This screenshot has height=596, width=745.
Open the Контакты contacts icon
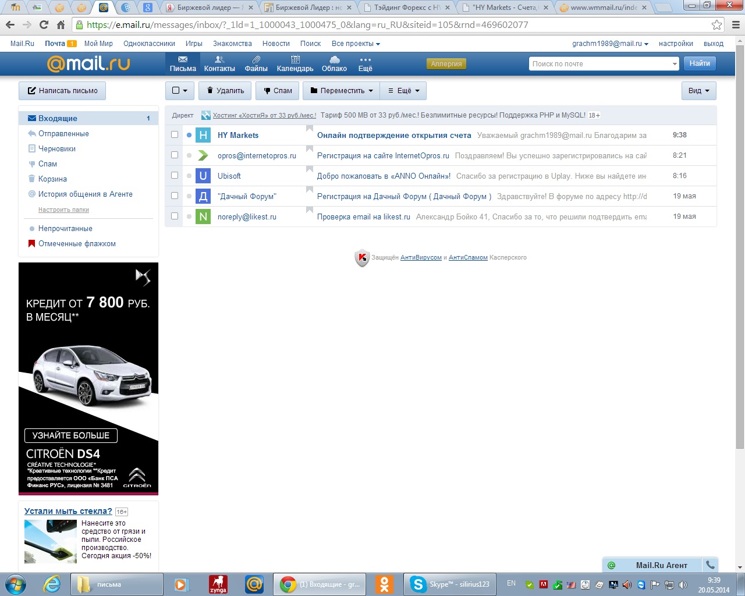[219, 64]
